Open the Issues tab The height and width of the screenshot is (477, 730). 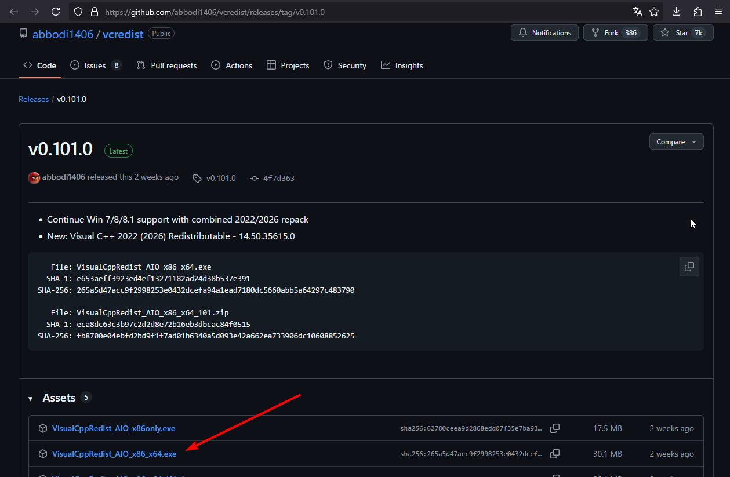pyautogui.click(x=95, y=65)
